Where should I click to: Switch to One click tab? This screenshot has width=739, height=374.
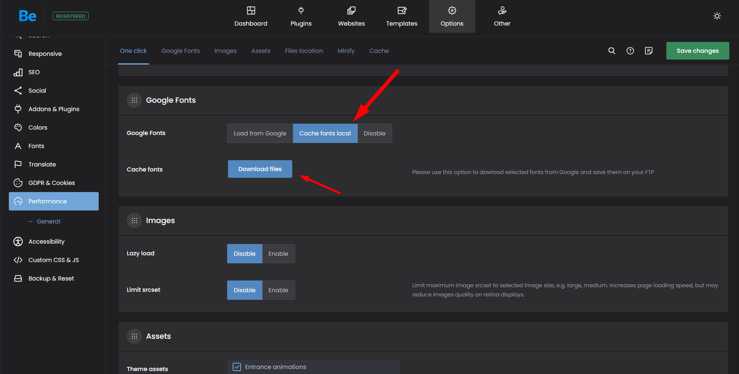pyautogui.click(x=134, y=51)
